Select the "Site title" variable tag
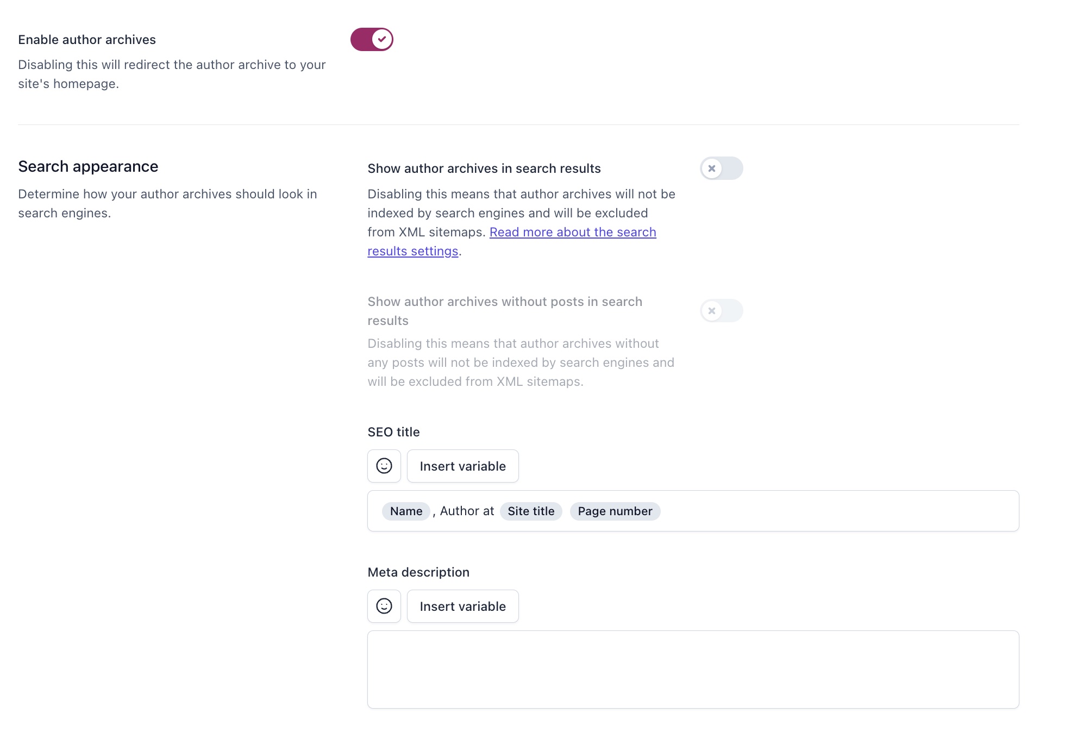The height and width of the screenshot is (738, 1077). 531,511
